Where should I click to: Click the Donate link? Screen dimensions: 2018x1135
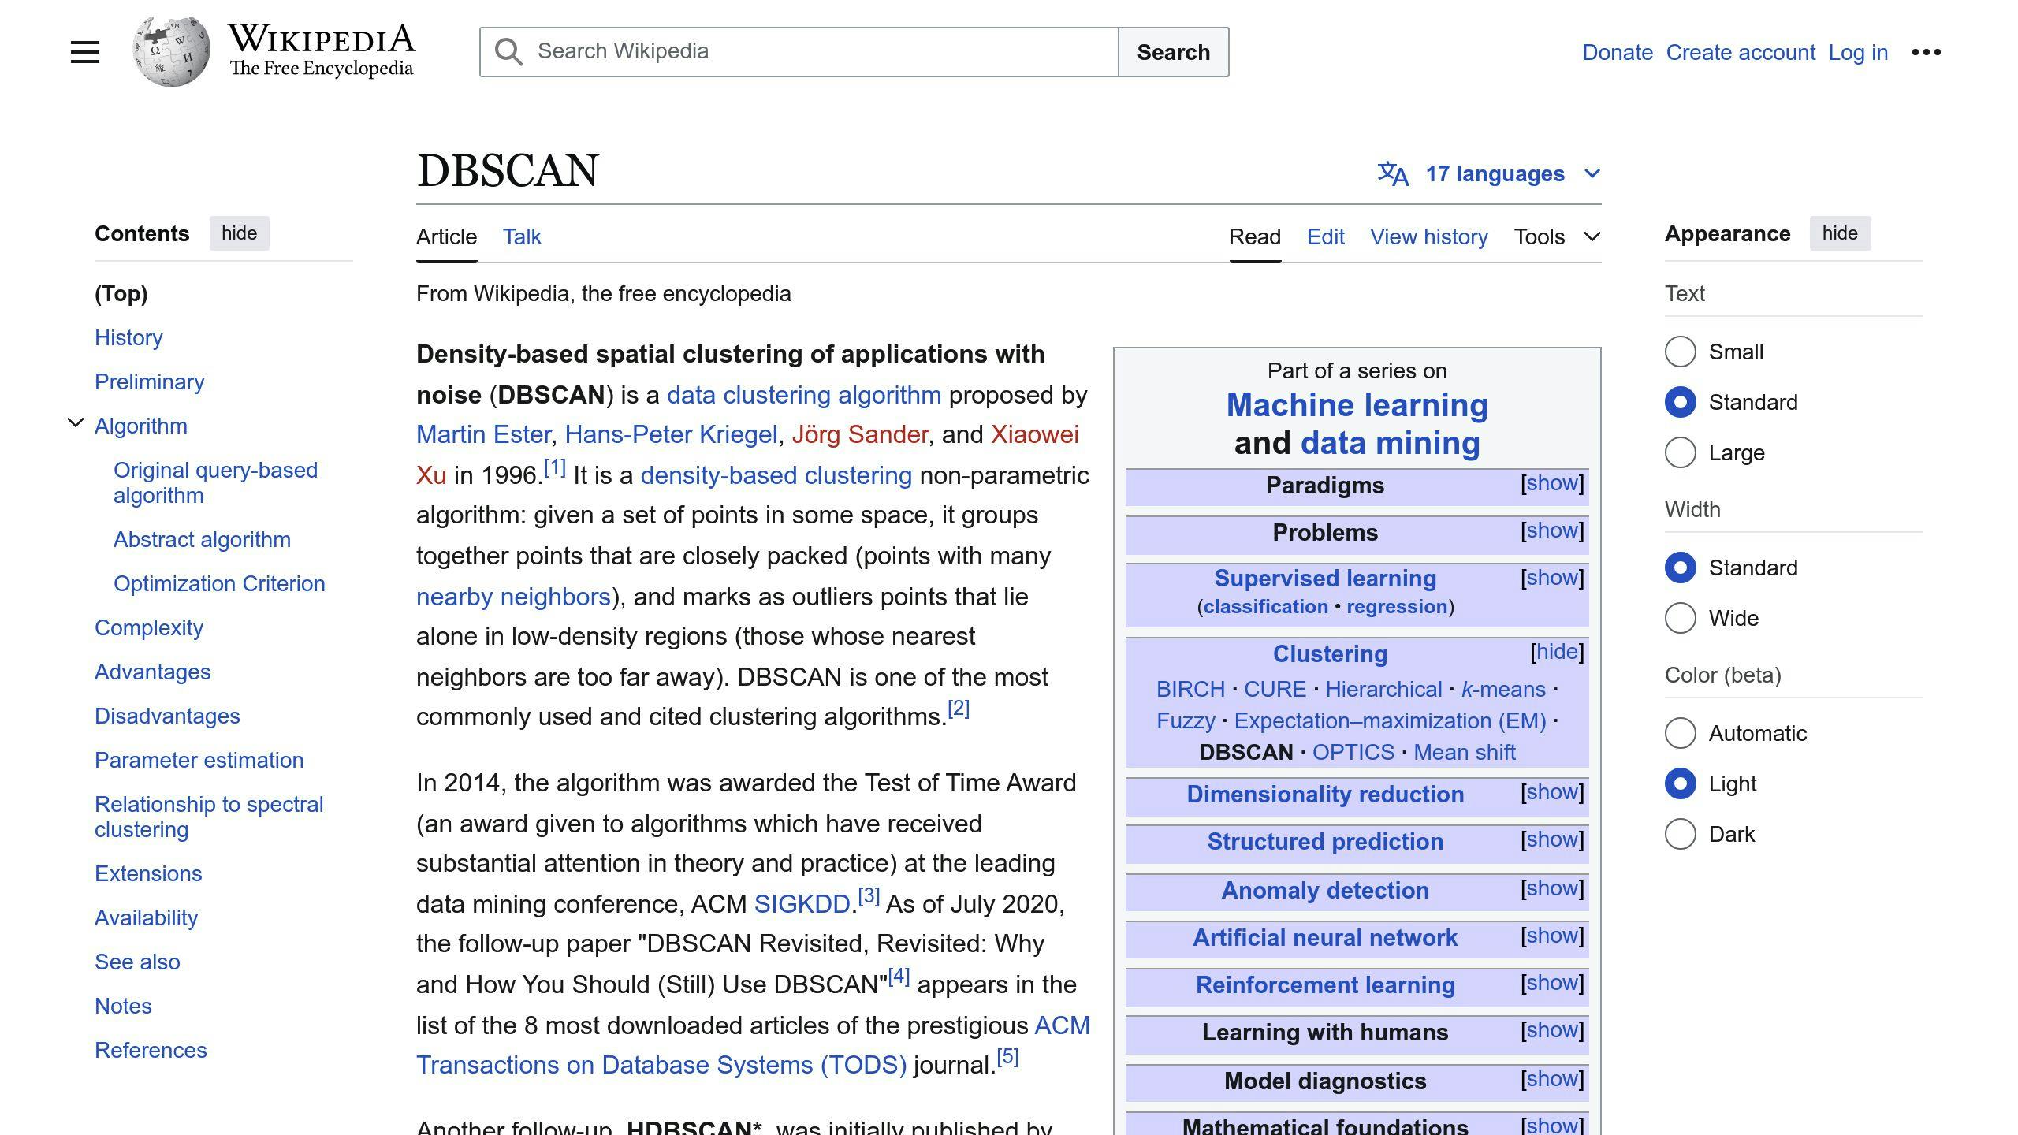(x=1618, y=52)
